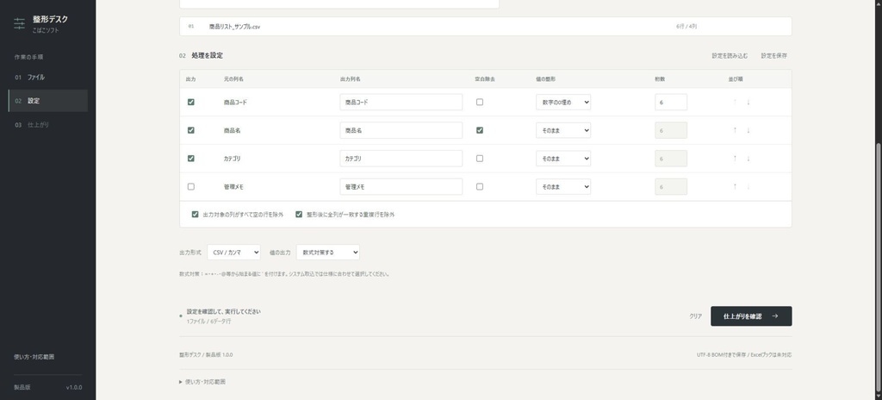Move 管理メモ row down with arrow

(748, 186)
